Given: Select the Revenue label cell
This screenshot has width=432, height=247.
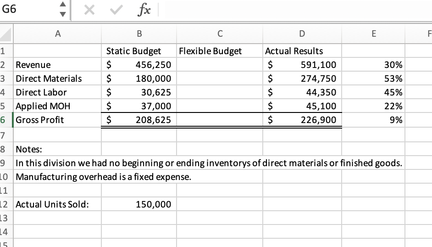Looking at the screenshot, I should tap(58, 65).
